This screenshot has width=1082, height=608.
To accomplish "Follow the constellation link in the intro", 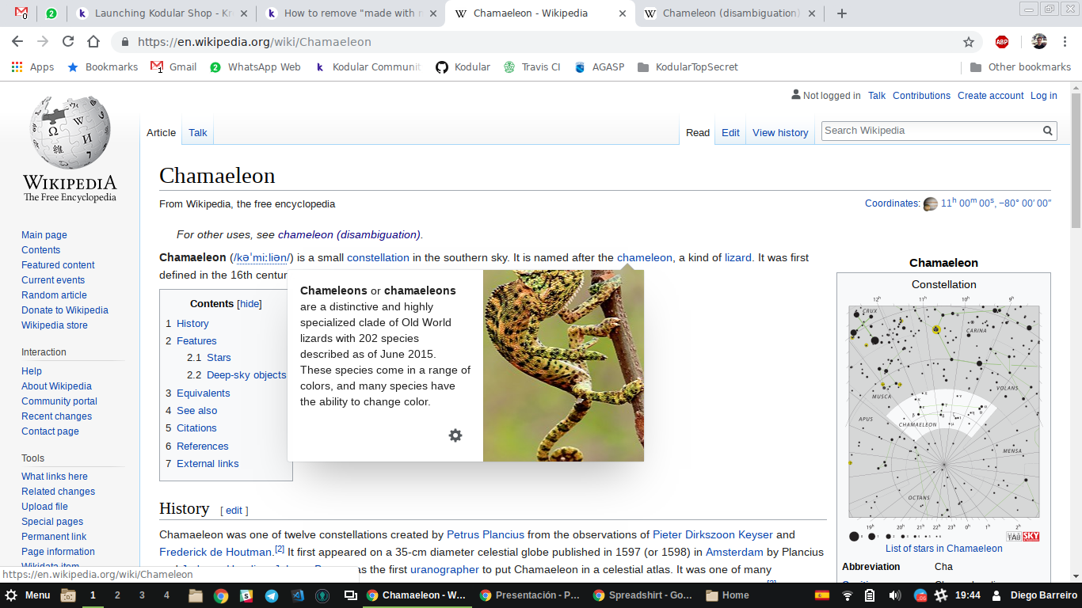I will tap(378, 258).
